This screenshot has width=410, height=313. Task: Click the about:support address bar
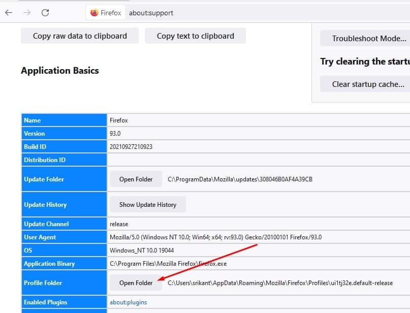pos(150,12)
